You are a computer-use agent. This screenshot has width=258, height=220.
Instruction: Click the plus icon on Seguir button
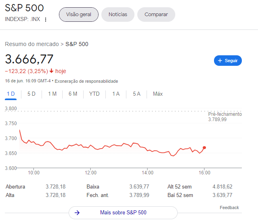(220, 61)
